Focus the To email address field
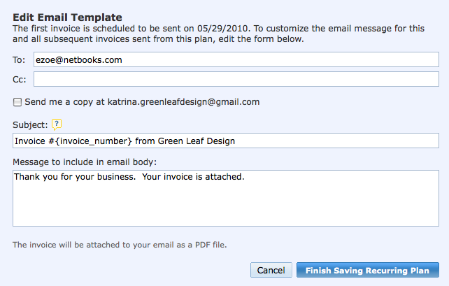The width and height of the screenshot is (449, 286). [x=236, y=59]
